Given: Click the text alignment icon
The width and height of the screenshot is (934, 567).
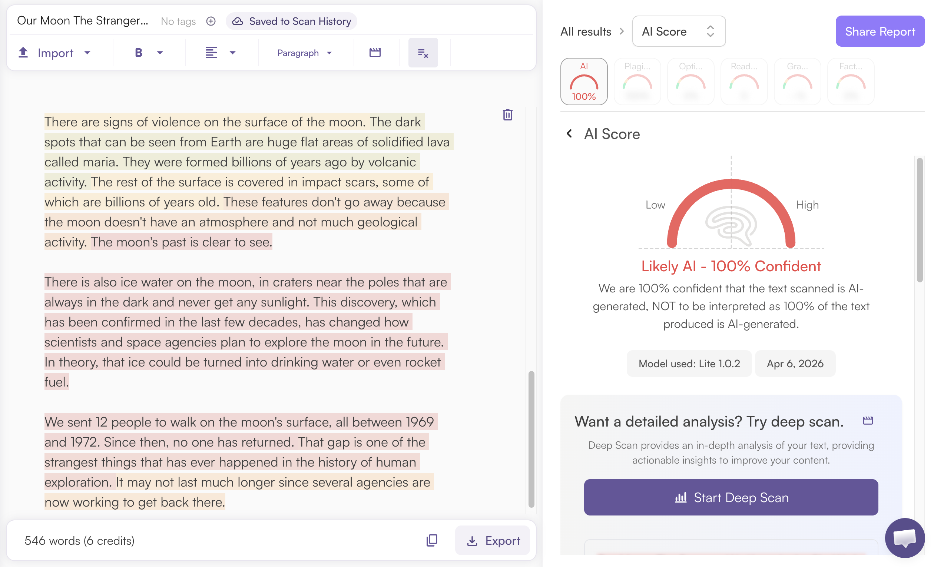Looking at the screenshot, I should [212, 53].
